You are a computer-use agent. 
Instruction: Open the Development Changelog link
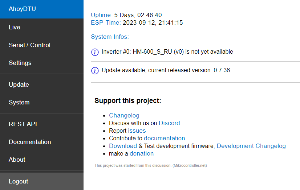(x=251, y=146)
